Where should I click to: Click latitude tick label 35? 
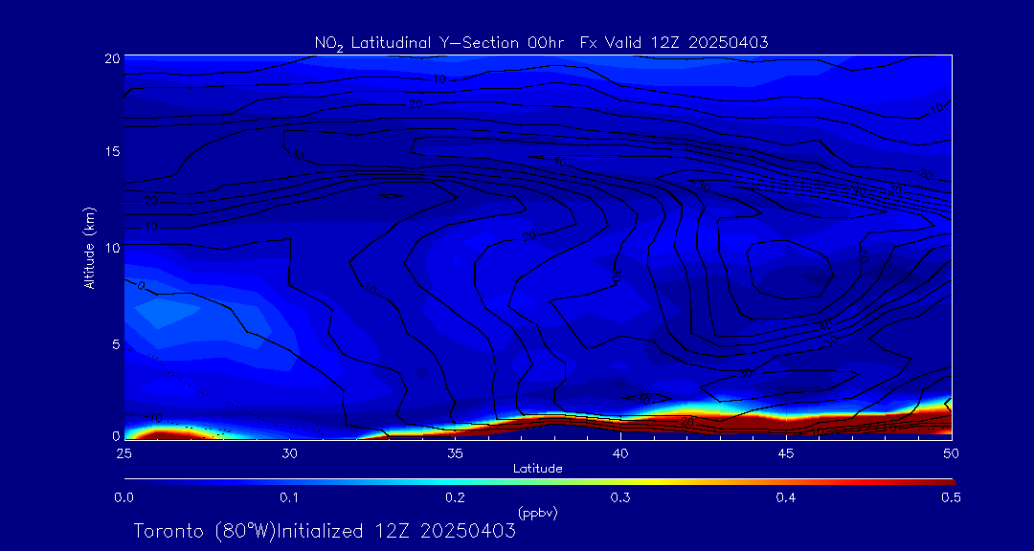tap(455, 453)
